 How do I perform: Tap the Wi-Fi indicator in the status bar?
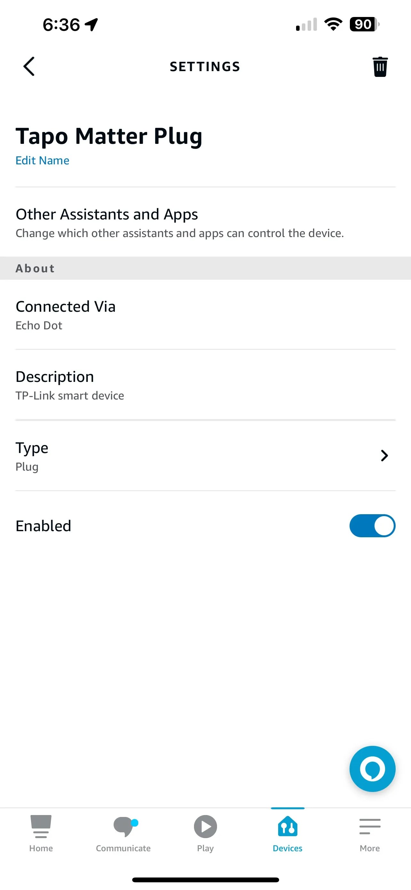(332, 23)
